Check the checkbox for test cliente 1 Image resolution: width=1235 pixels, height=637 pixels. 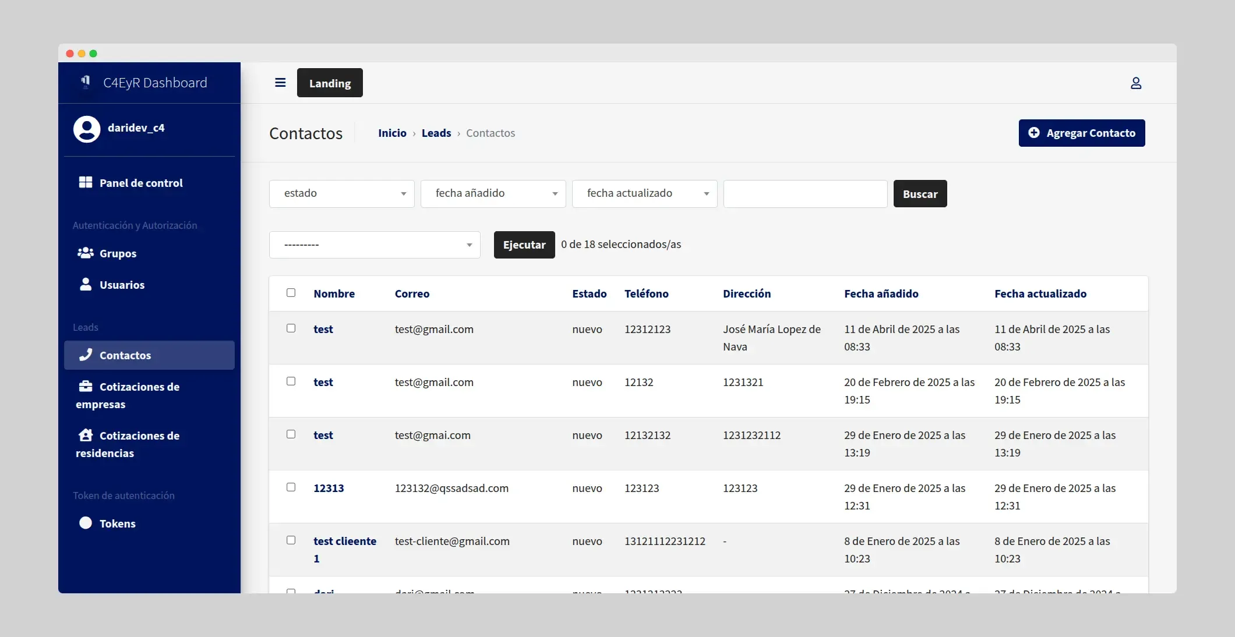tap(291, 540)
